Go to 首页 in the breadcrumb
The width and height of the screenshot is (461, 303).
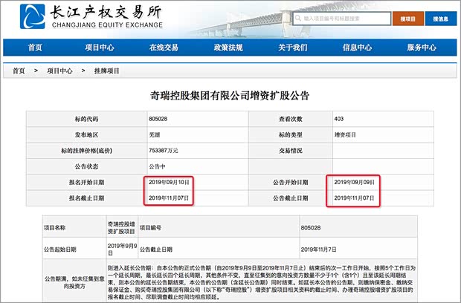point(19,71)
